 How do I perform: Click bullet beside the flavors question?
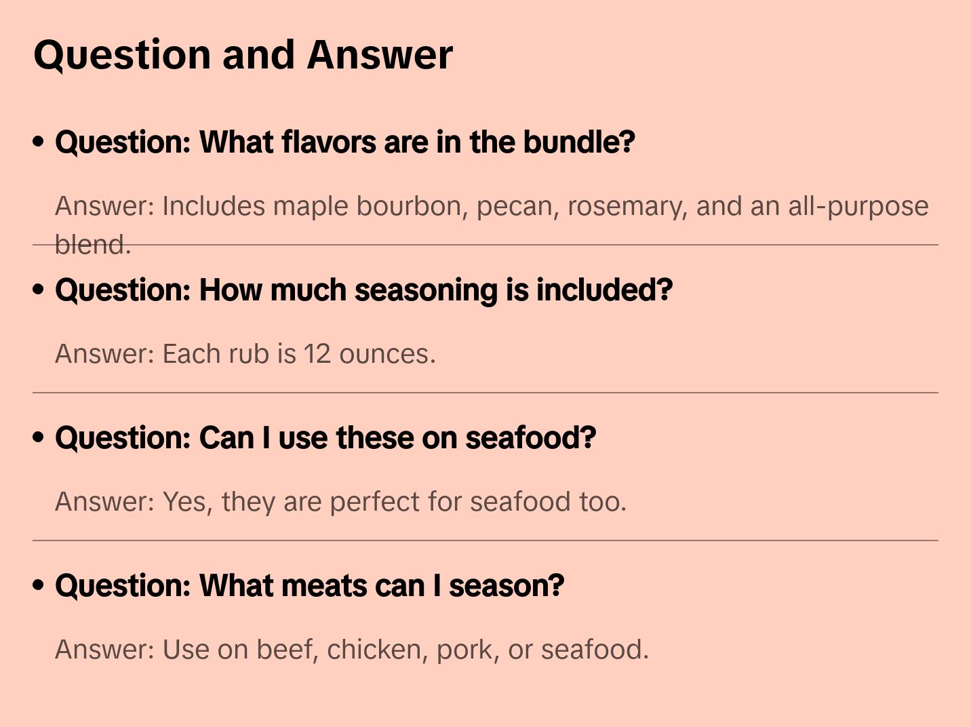(39, 142)
